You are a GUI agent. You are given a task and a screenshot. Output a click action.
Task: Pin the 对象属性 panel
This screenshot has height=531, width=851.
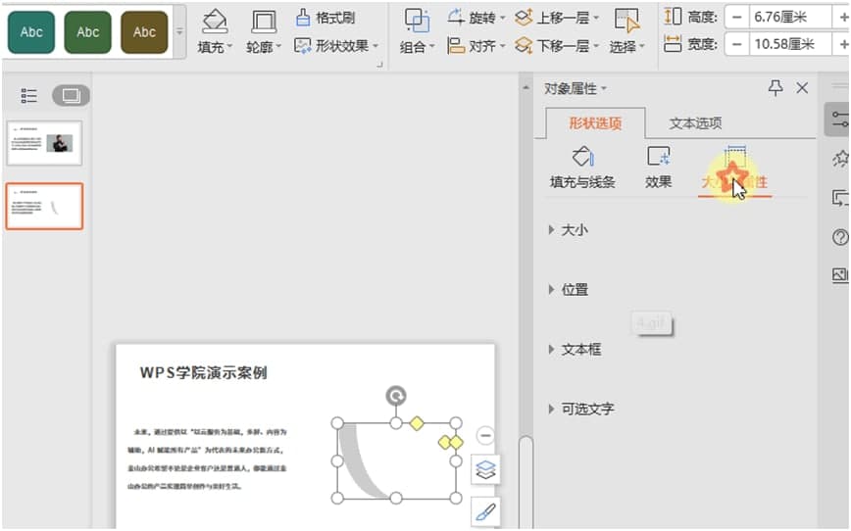tap(776, 88)
